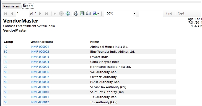The image size is (202, 106).
Task: Select name Blue Younder India Airlines Ltd.
Action: pos(112,52)
